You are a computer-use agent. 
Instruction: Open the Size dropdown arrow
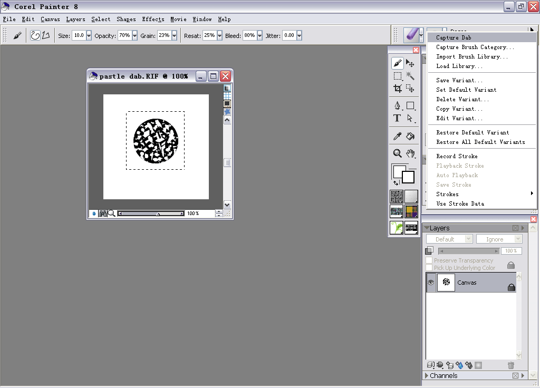(x=89, y=35)
